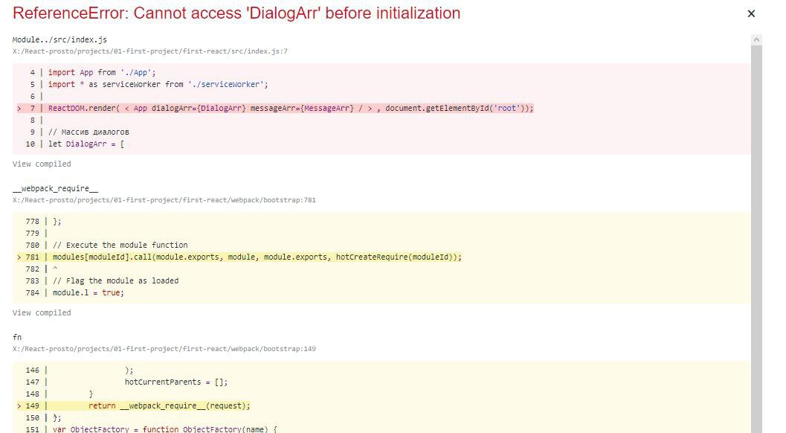786x433 pixels.
Task: Click highlighted line 149 return __webpack_require__
Action: [x=170, y=405]
